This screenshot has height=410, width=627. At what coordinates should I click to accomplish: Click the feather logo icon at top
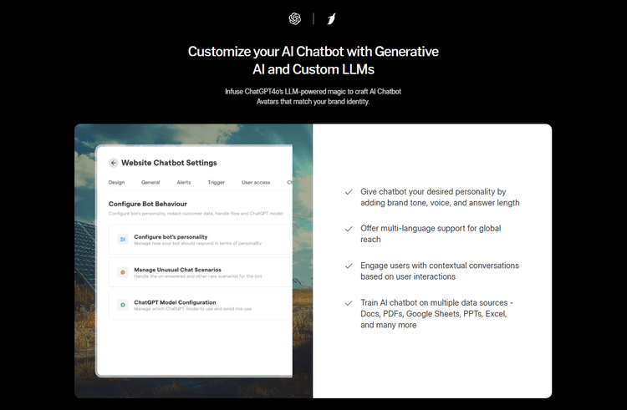click(332, 18)
